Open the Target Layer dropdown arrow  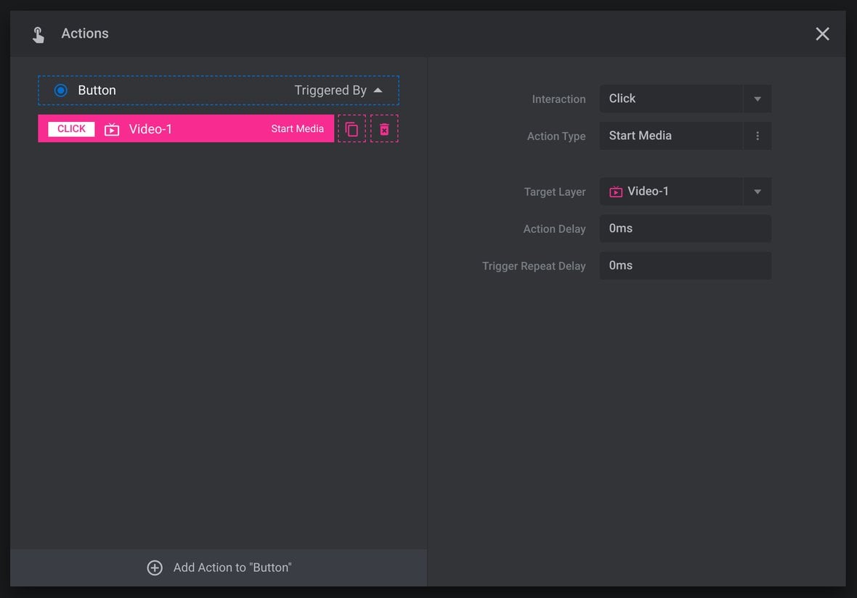pos(758,192)
